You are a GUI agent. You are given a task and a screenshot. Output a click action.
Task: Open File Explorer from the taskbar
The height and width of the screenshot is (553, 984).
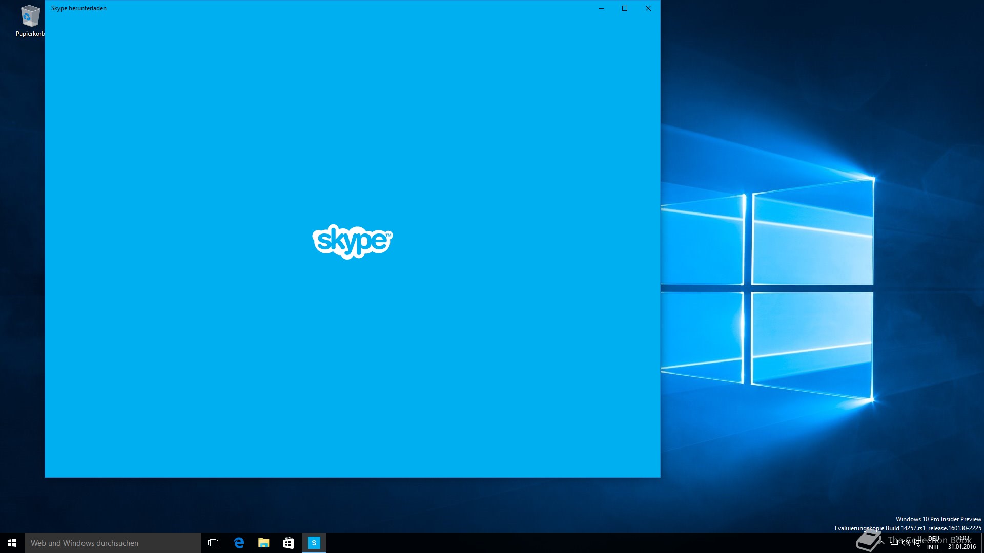(x=264, y=543)
